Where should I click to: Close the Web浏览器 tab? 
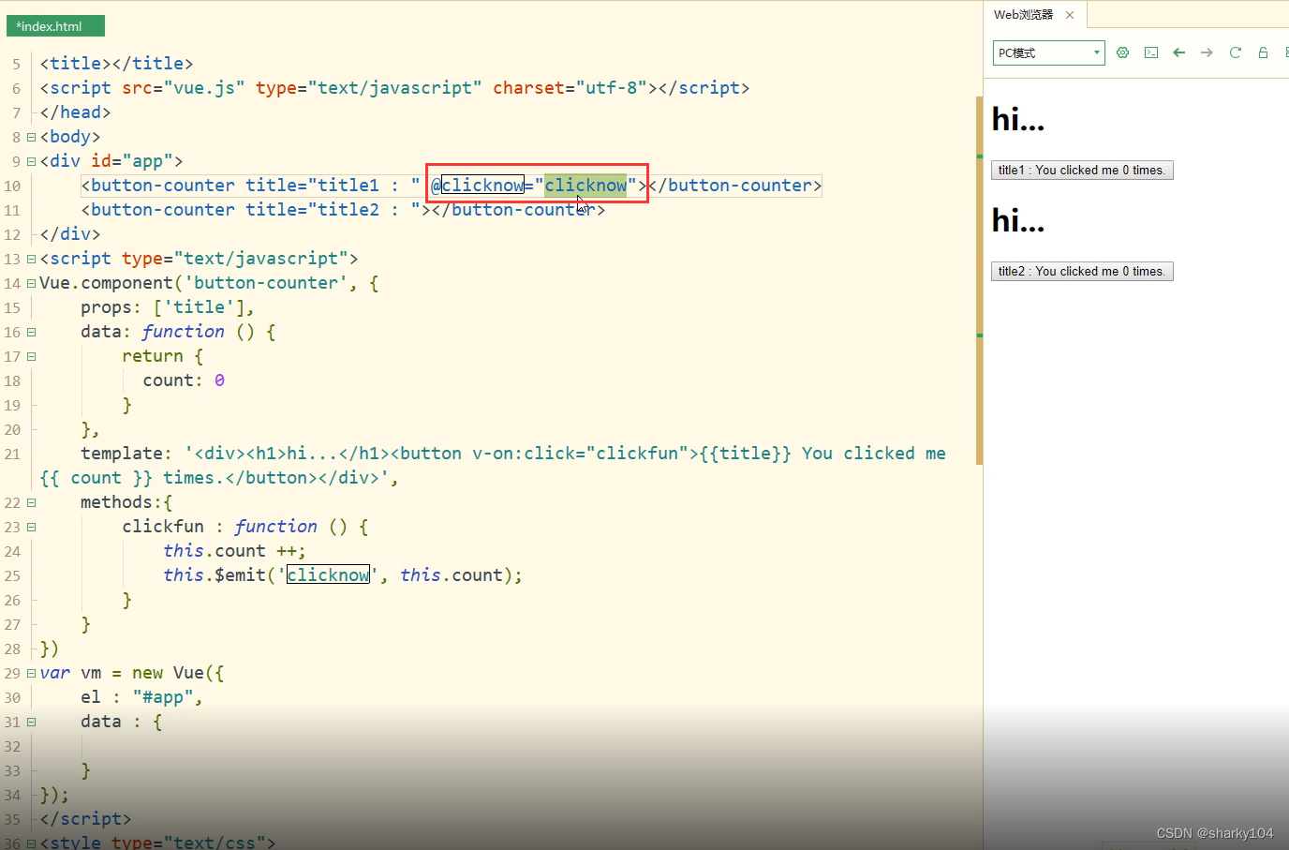(1070, 15)
